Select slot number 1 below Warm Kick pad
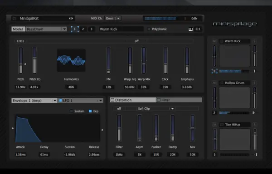272x174 pixels. [x=214, y=71]
